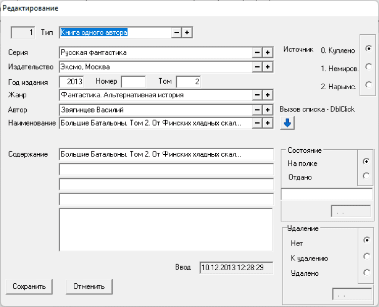Viewport: 379px width, 307px height.
Task: Select the '2. Нарымс.' source radio button
Action: pyautogui.click(x=368, y=85)
